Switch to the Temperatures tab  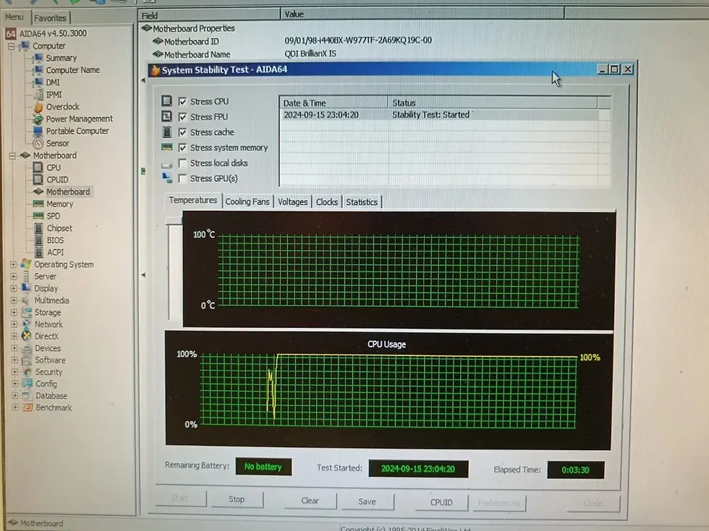193,201
